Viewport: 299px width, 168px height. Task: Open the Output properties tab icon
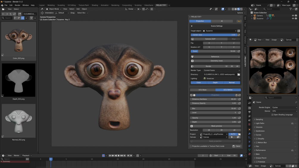click(x=249, y=112)
